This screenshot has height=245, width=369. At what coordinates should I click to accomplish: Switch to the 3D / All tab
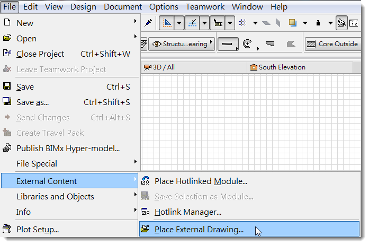[x=194, y=67]
